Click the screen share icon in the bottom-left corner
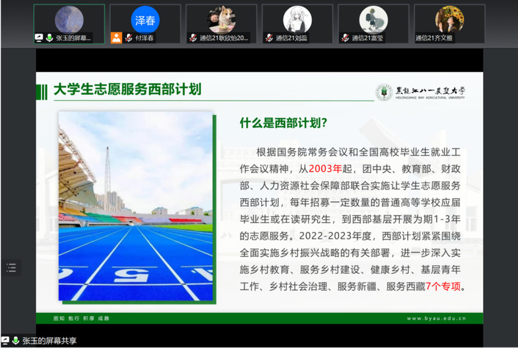Image resolution: width=518 pixels, height=348 pixels. [x=6, y=340]
